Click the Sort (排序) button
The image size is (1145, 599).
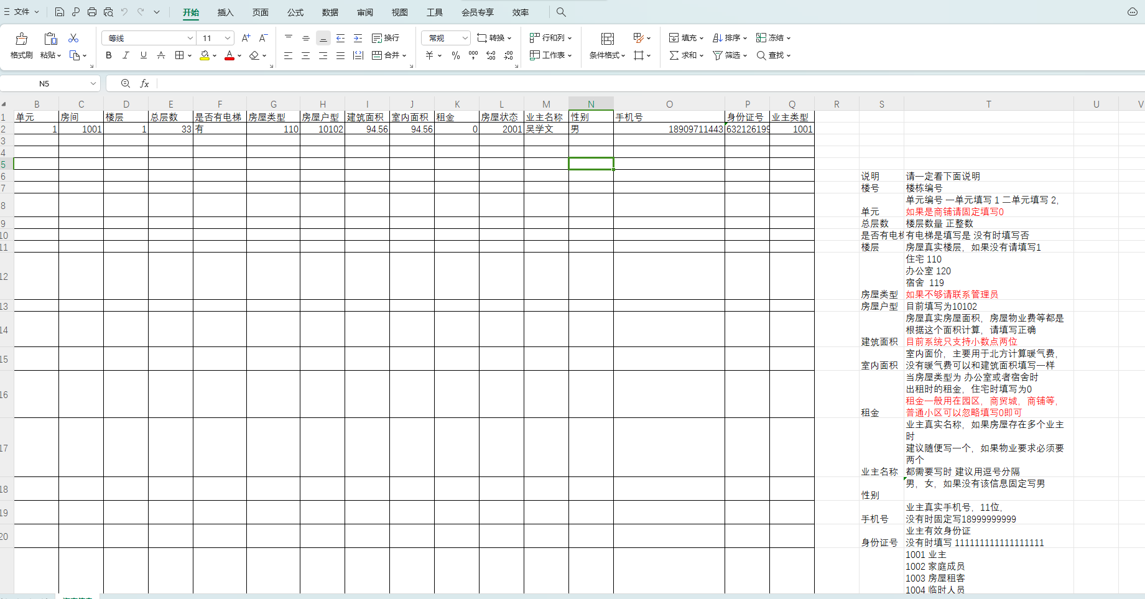coord(730,38)
